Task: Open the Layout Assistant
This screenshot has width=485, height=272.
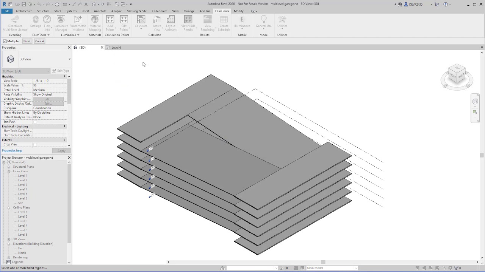Action: pyautogui.click(x=171, y=23)
